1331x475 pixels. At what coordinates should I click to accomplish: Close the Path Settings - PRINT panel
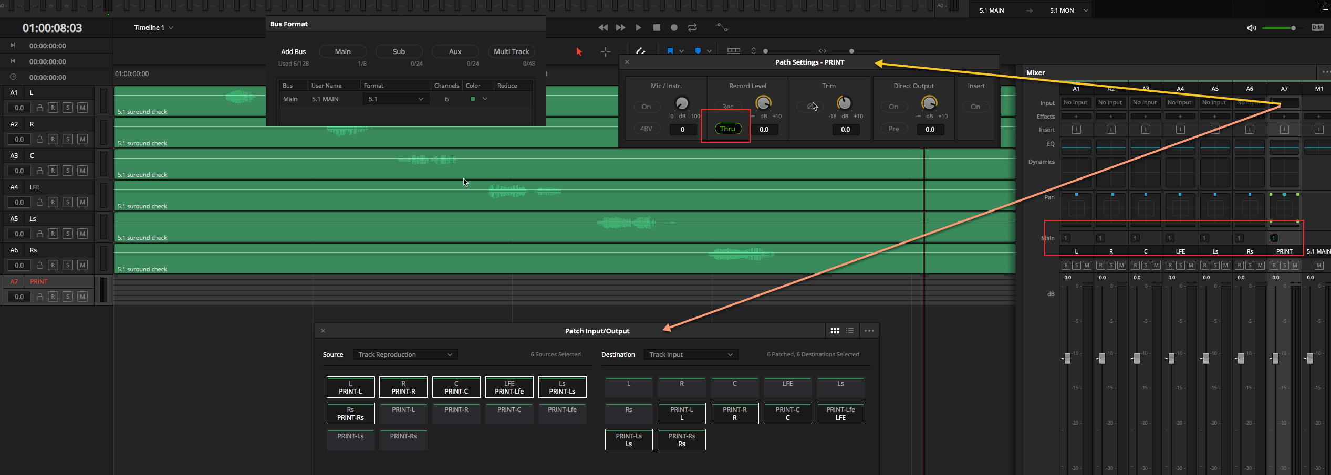(627, 62)
